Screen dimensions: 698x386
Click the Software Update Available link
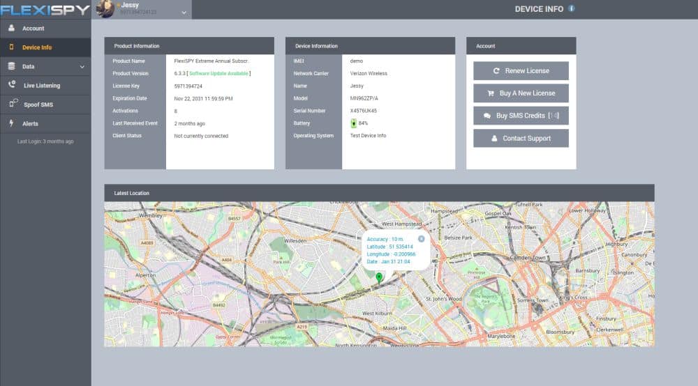(218, 74)
